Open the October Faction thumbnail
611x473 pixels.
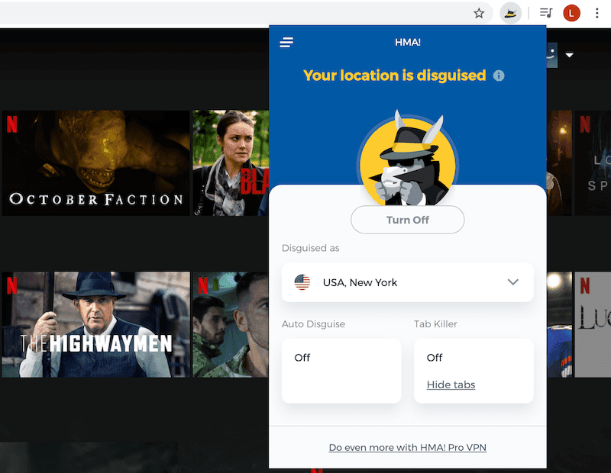(96, 162)
